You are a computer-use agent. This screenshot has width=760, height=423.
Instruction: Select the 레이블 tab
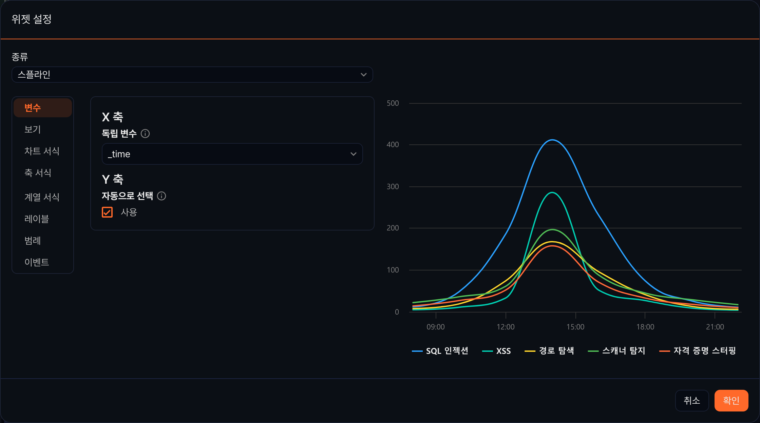click(43, 219)
